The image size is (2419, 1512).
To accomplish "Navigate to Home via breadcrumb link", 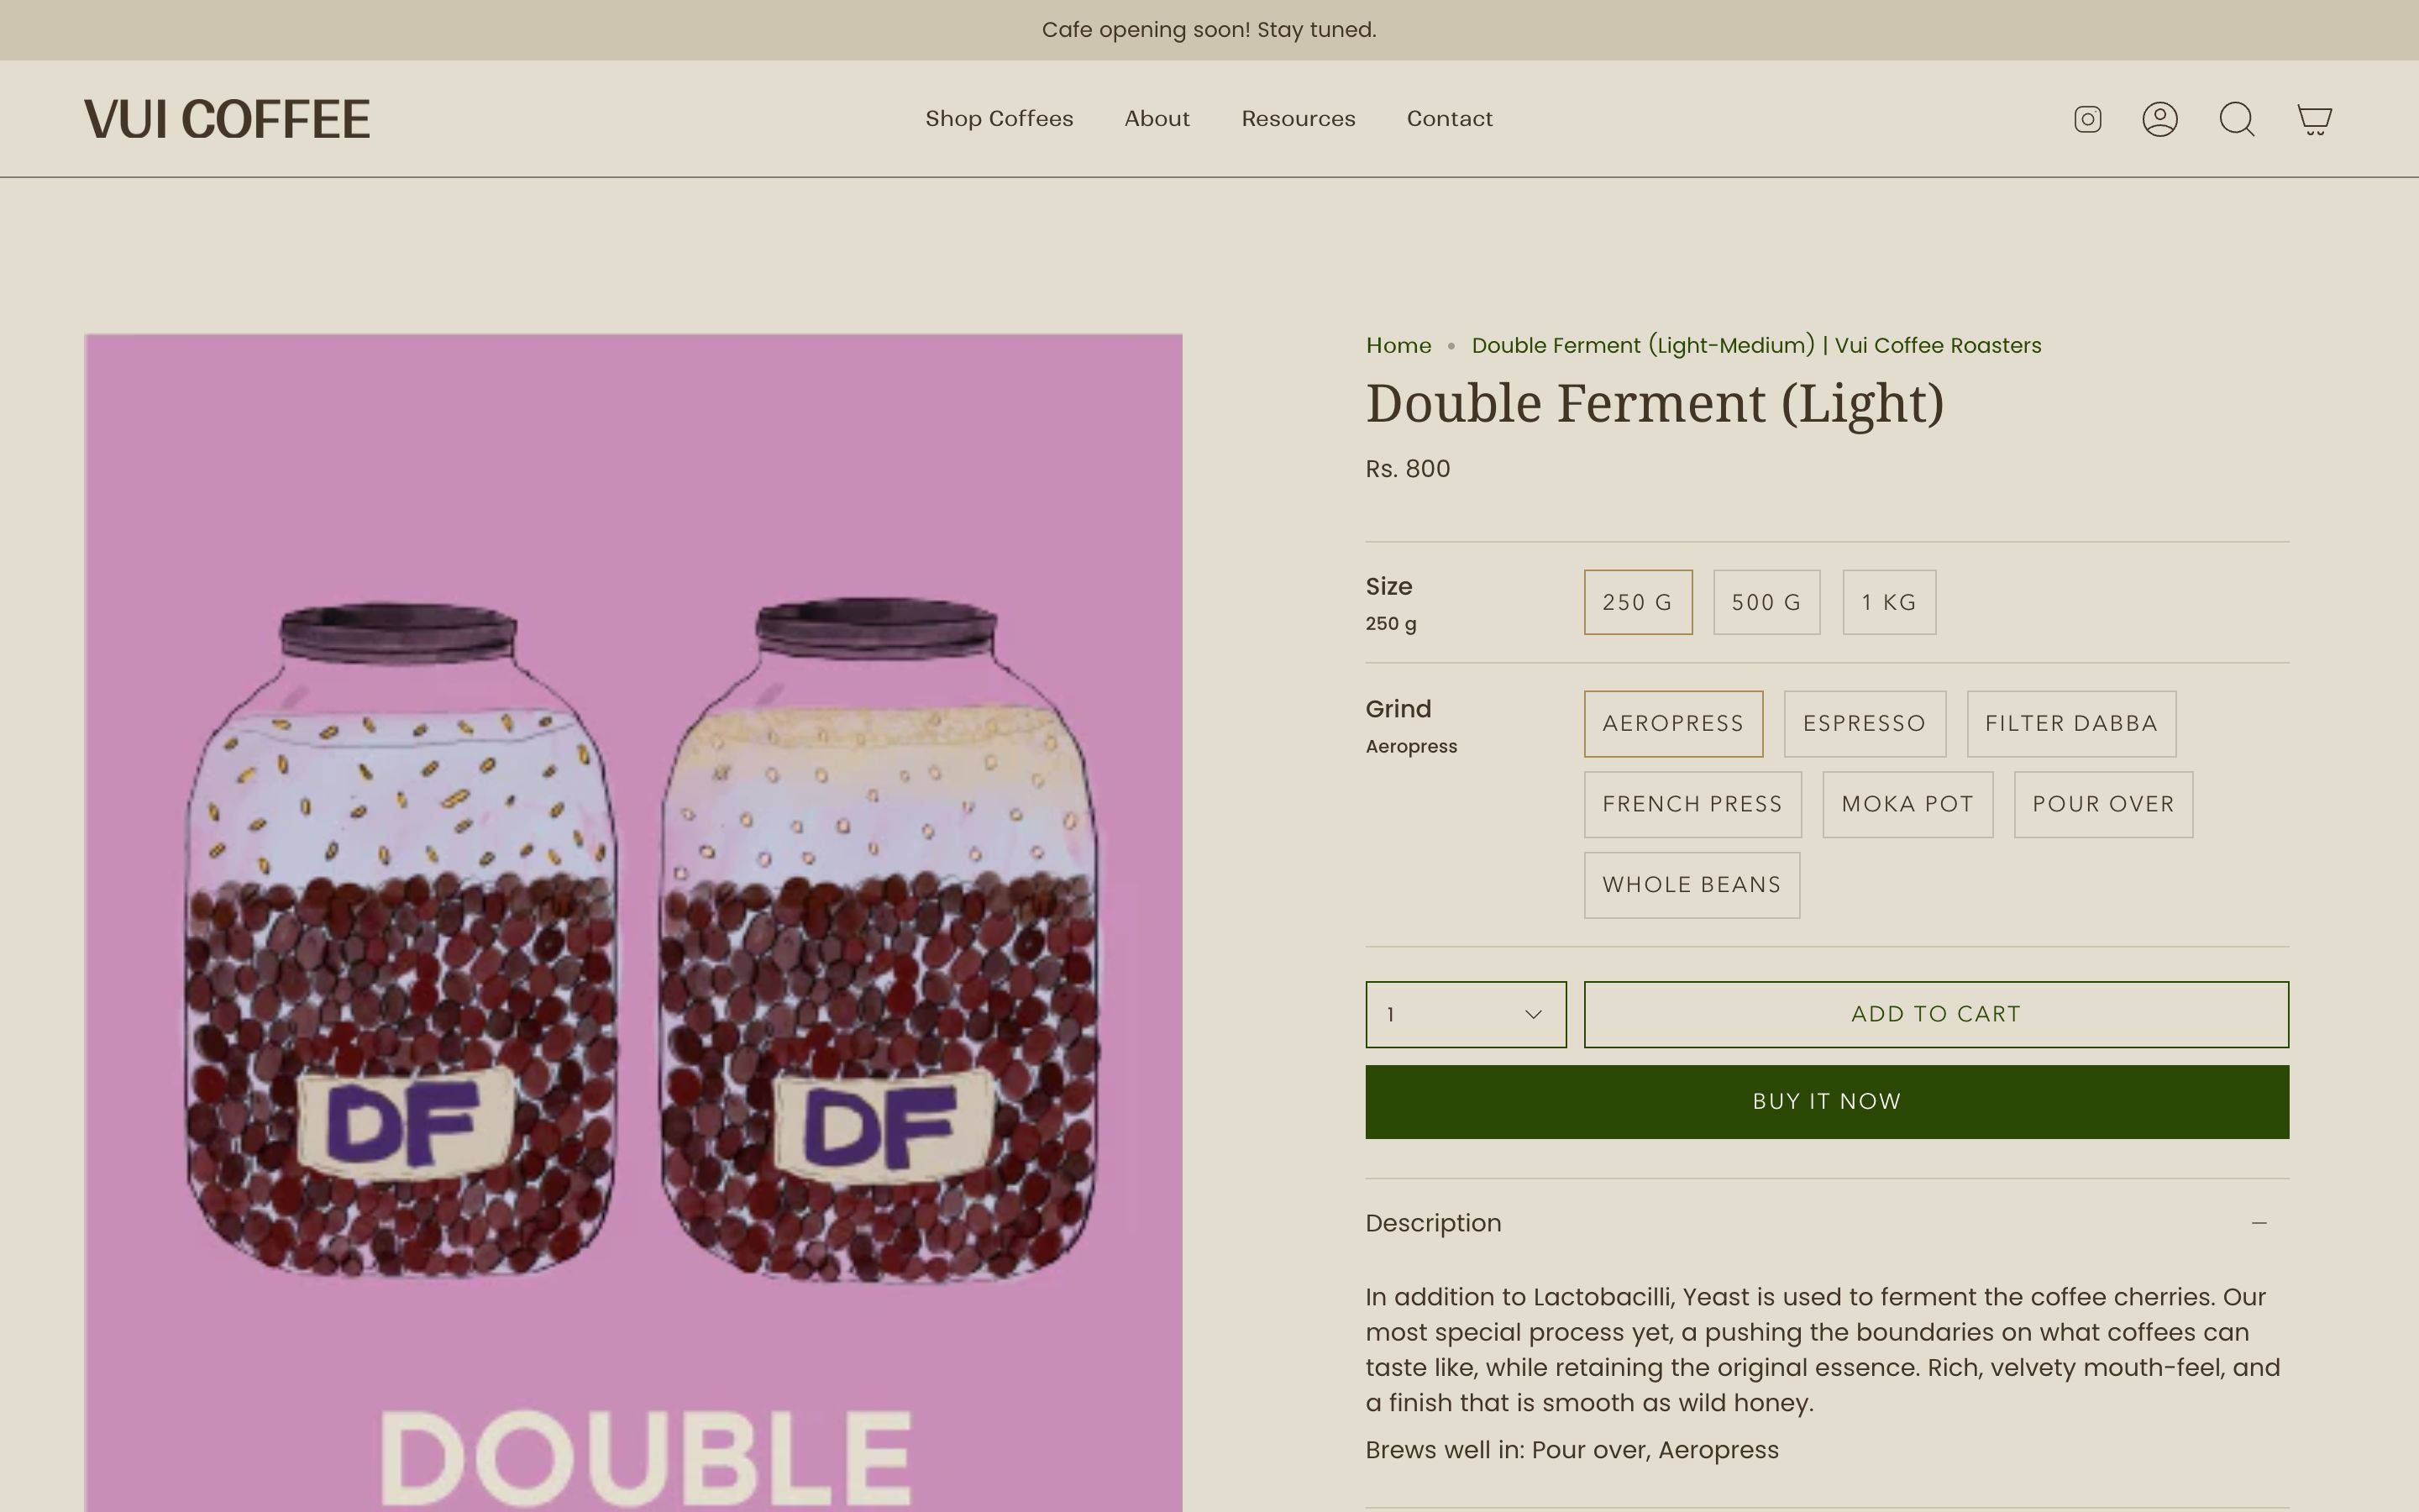I will [x=1397, y=344].
